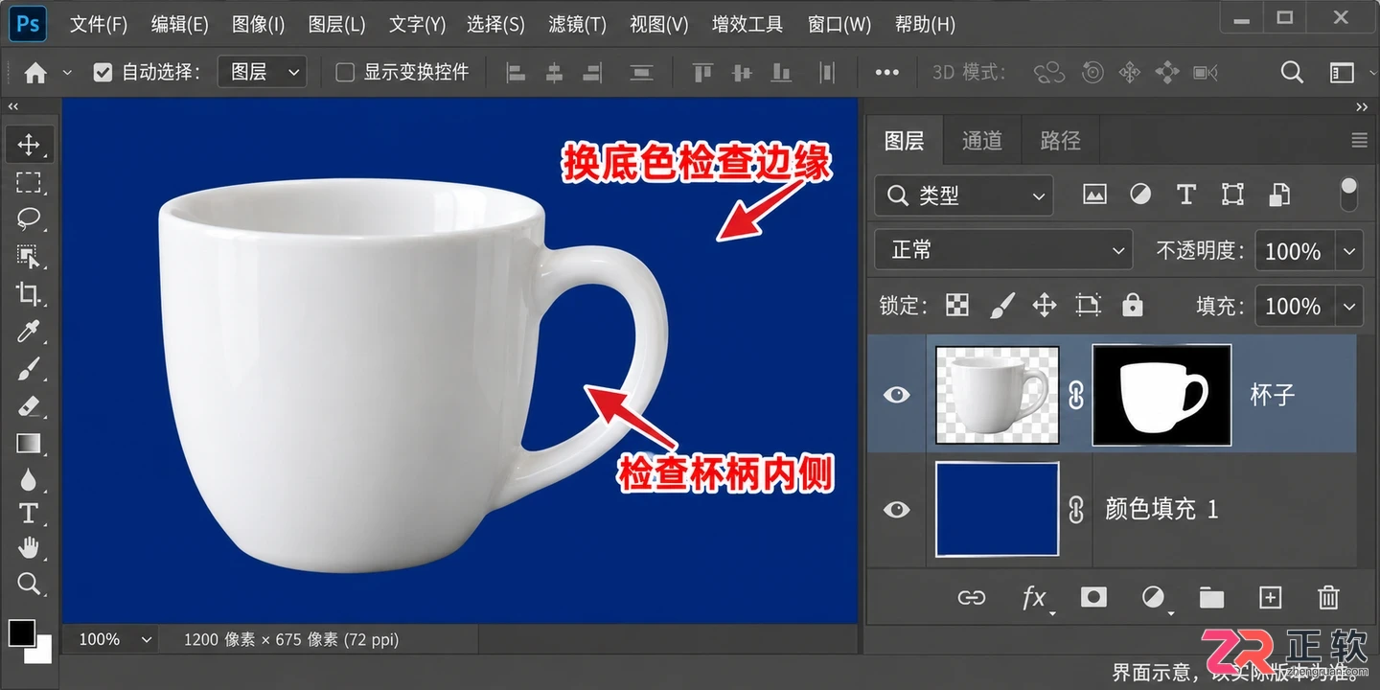Toggle the layer filter on/off switch
Viewport: 1380px width, 690px height.
[x=1348, y=195]
